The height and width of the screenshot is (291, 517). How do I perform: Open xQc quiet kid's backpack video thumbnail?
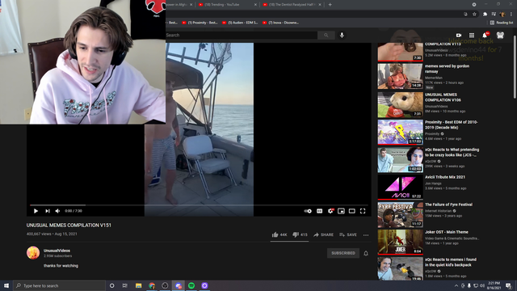pos(401,269)
